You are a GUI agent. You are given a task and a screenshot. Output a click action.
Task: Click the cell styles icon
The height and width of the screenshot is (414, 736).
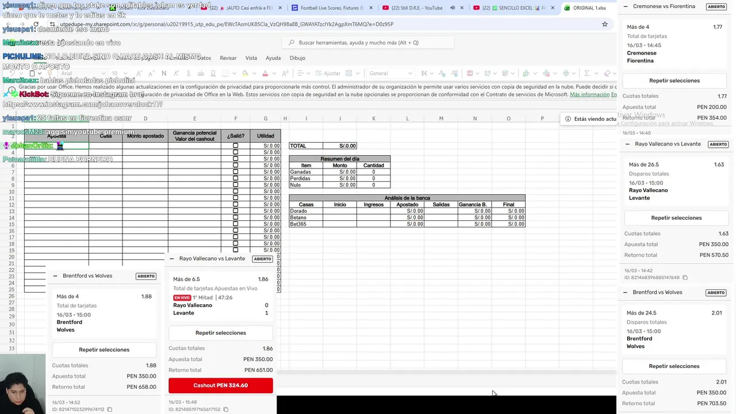pos(505,73)
